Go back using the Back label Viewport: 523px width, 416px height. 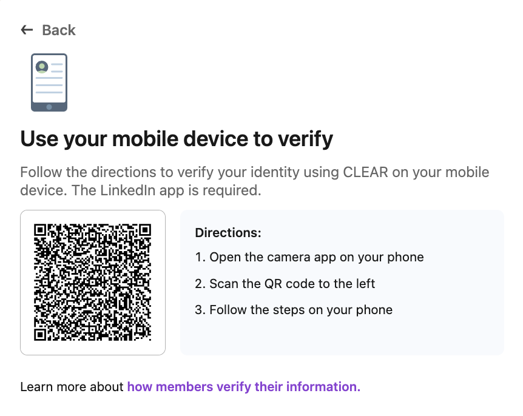click(x=59, y=30)
